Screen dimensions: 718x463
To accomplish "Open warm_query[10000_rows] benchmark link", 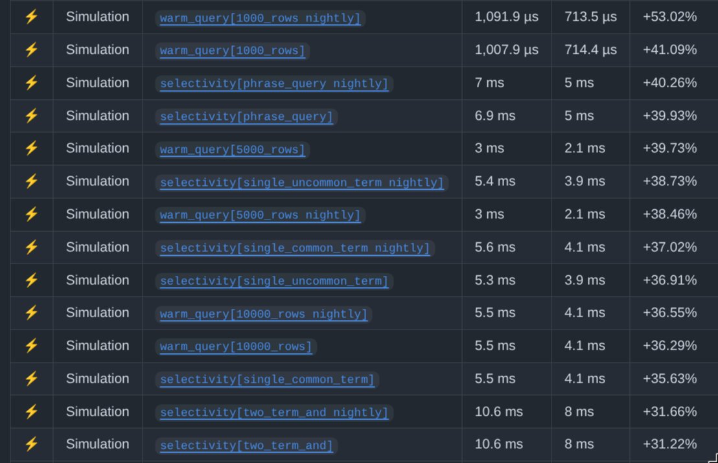I will coord(236,347).
